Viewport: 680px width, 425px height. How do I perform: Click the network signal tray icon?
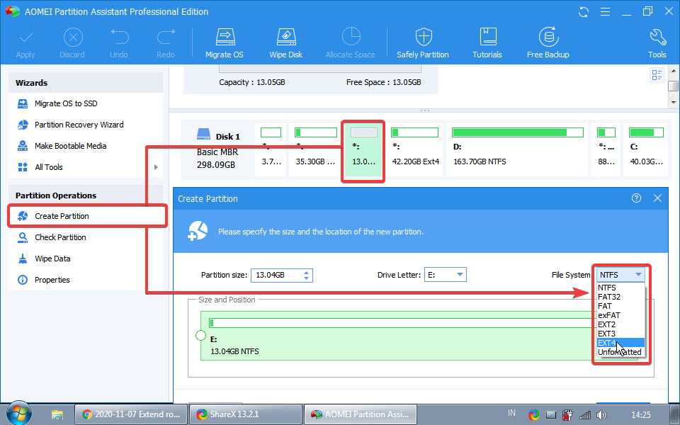click(x=584, y=415)
